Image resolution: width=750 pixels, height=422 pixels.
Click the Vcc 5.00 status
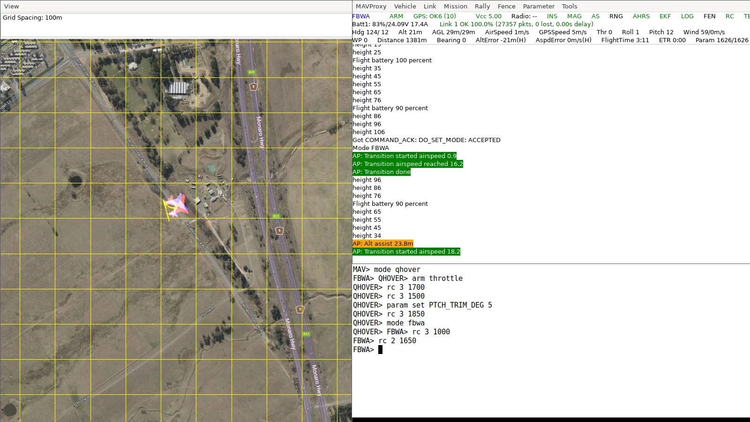488,16
